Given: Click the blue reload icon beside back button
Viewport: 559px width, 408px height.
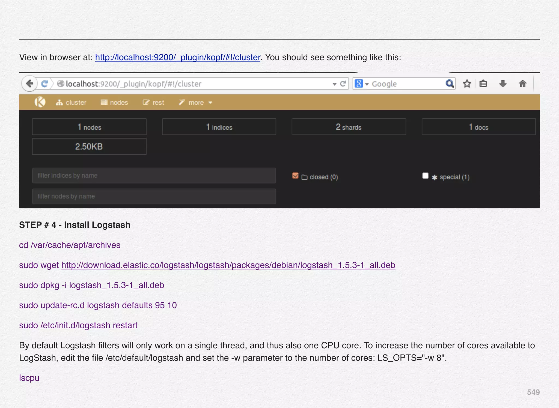Looking at the screenshot, I should pyautogui.click(x=44, y=84).
